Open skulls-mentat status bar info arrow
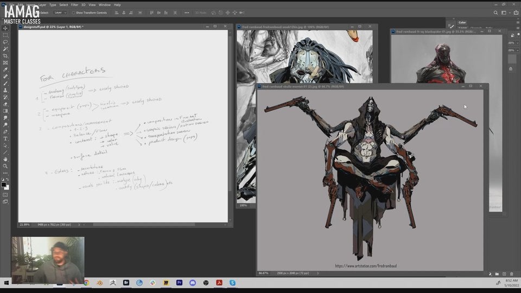The height and width of the screenshot is (293, 521). (317, 273)
